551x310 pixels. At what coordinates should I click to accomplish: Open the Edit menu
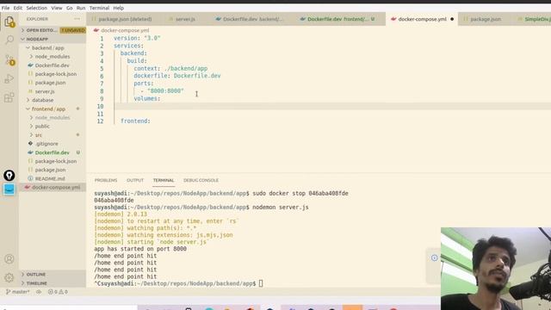[18, 8]
